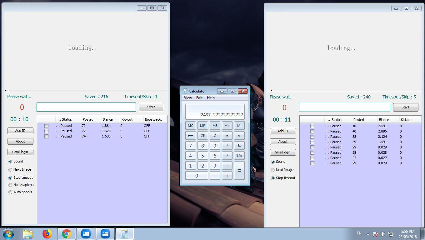Click About button in left window
425x240 pixels.
20,141
